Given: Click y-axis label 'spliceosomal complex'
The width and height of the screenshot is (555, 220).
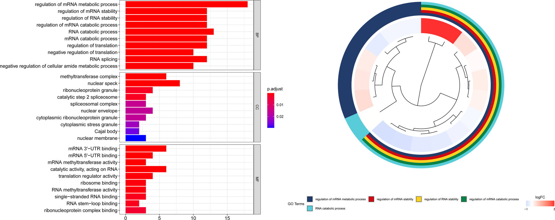Looking at the screenshot, I should (94, 104).
